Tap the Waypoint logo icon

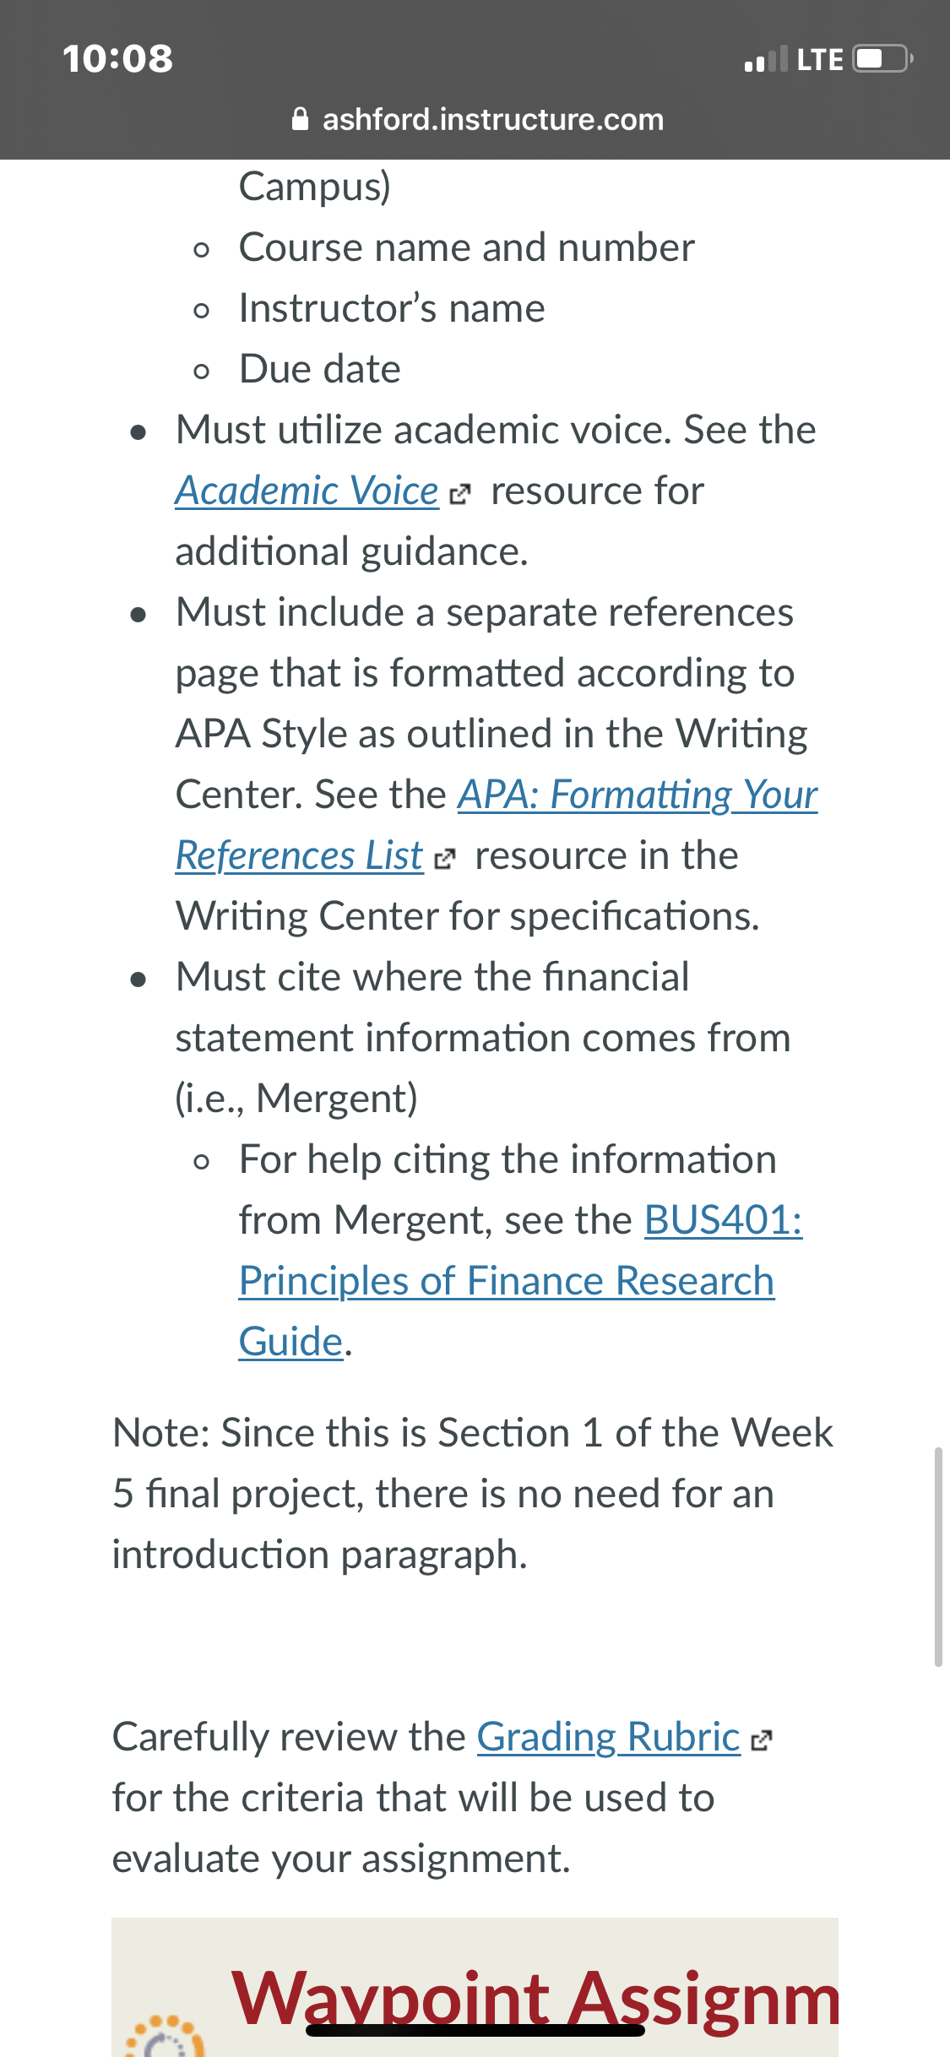[x=165, y=2036]
